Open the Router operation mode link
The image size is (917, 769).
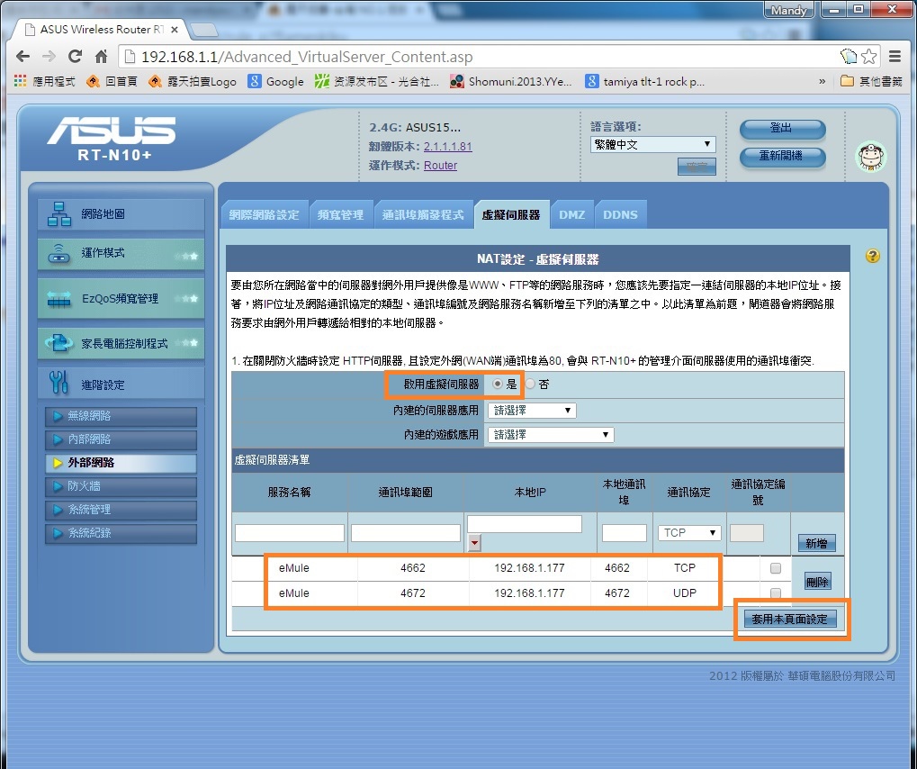440,165
